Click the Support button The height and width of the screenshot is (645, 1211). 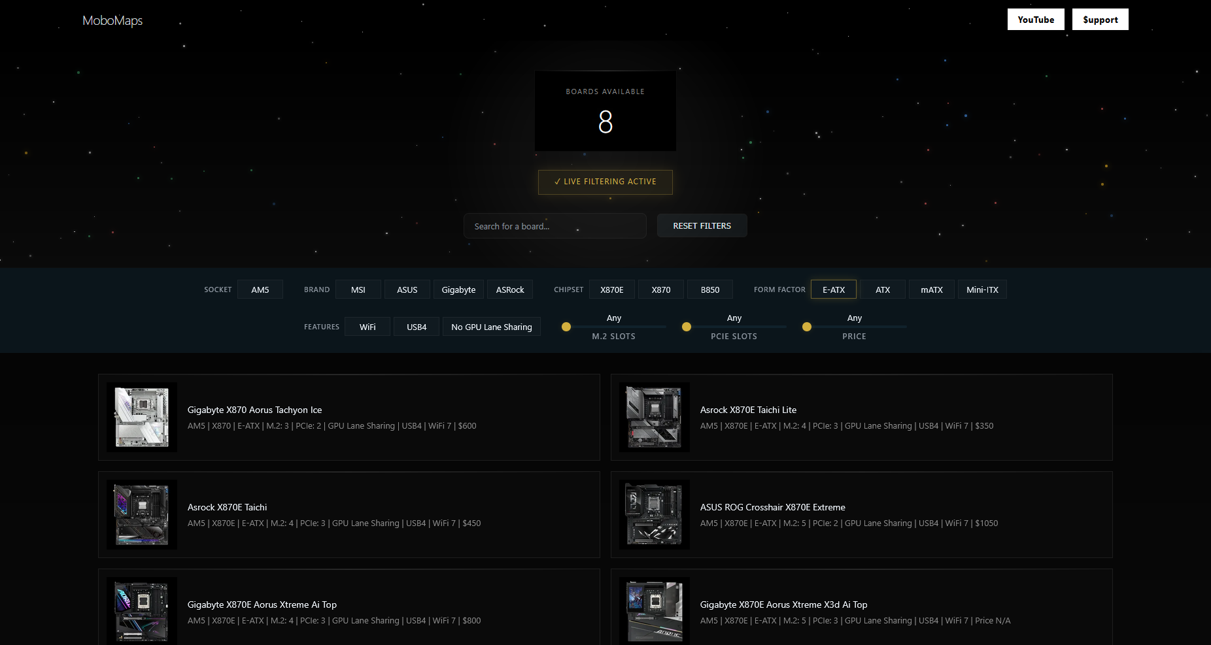1100,20
